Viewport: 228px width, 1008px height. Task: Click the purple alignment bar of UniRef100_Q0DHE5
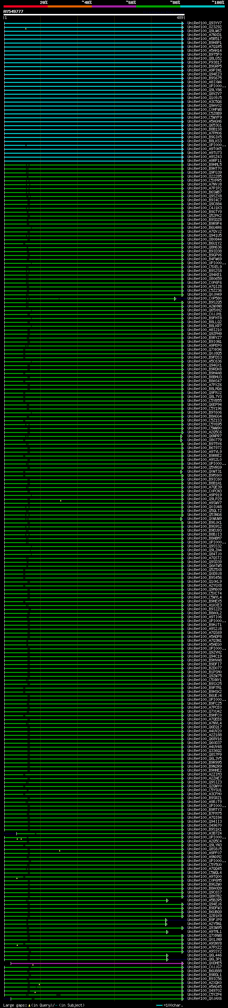(x=97, y=963)
